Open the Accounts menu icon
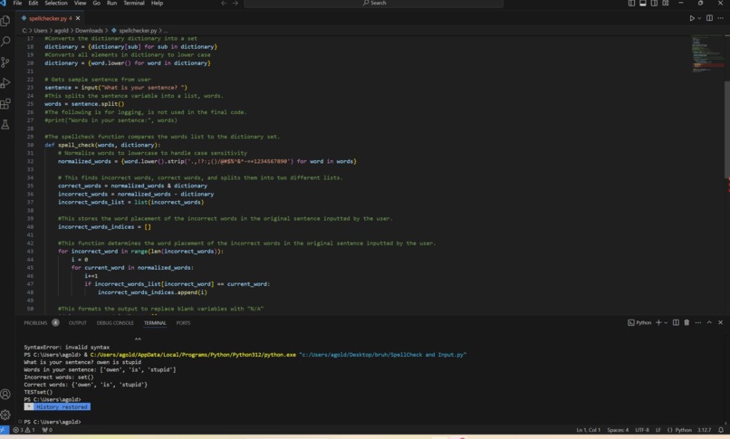This screenshot has width=730, height=439. 5,395
